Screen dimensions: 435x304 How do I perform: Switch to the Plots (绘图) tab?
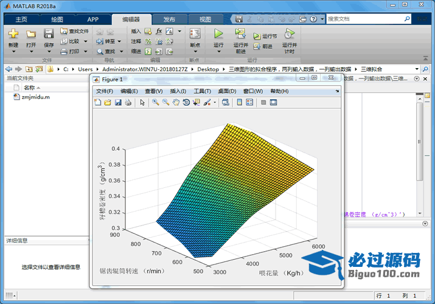click(x=57, y=19)
